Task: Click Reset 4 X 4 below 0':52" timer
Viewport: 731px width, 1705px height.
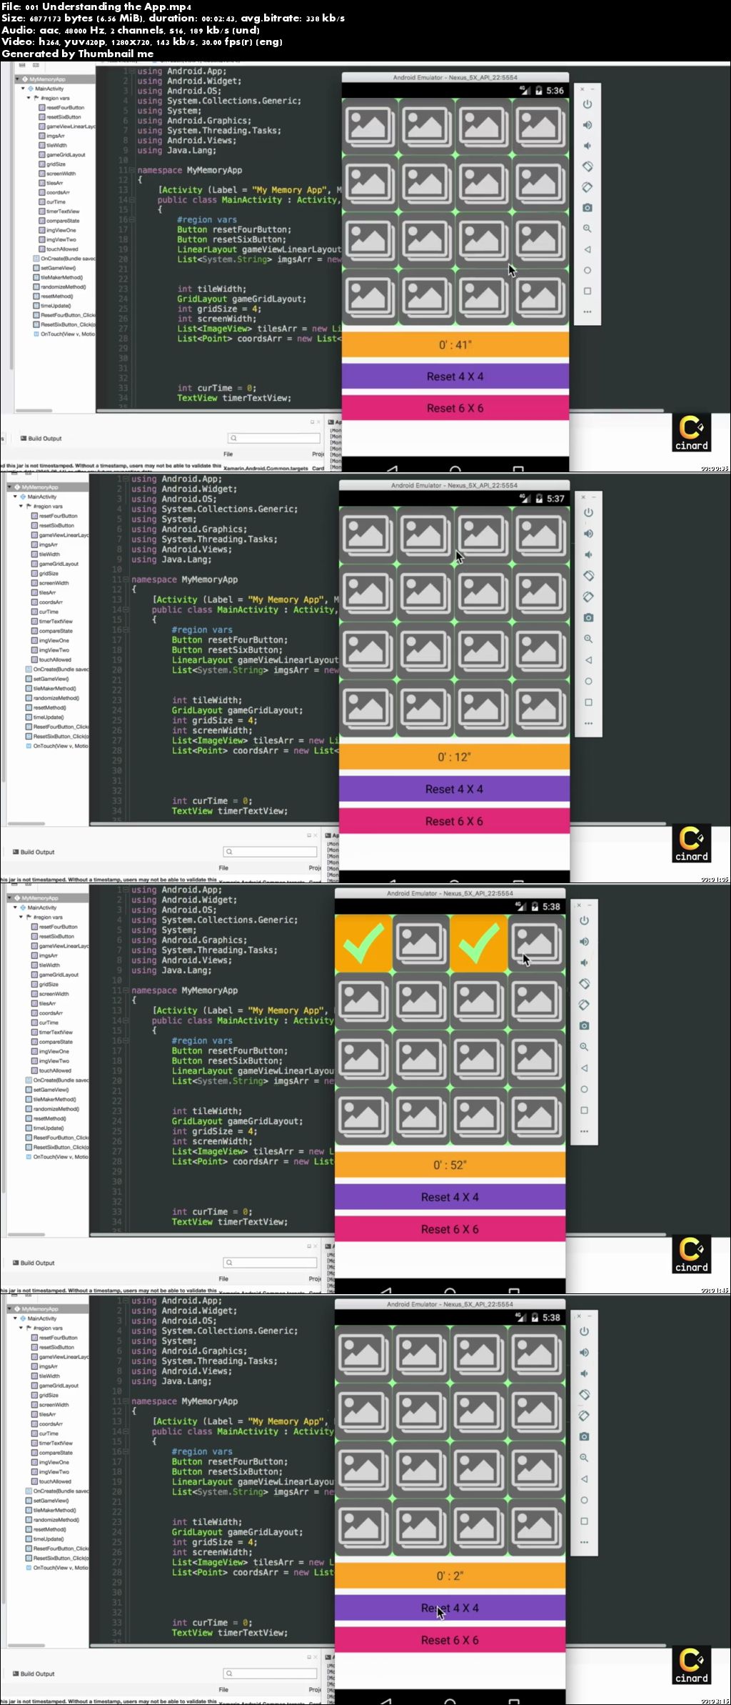Action: pyautogui.click(x=450, y=1197)
